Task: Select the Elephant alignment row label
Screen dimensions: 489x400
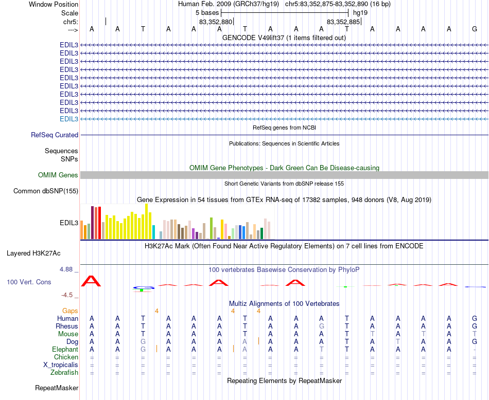Action: pyautogui.click(x=65, y=349)
